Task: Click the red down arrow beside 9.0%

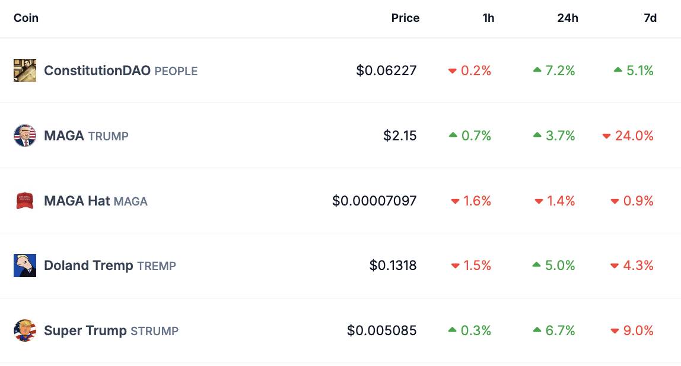Action: (615, 331)
